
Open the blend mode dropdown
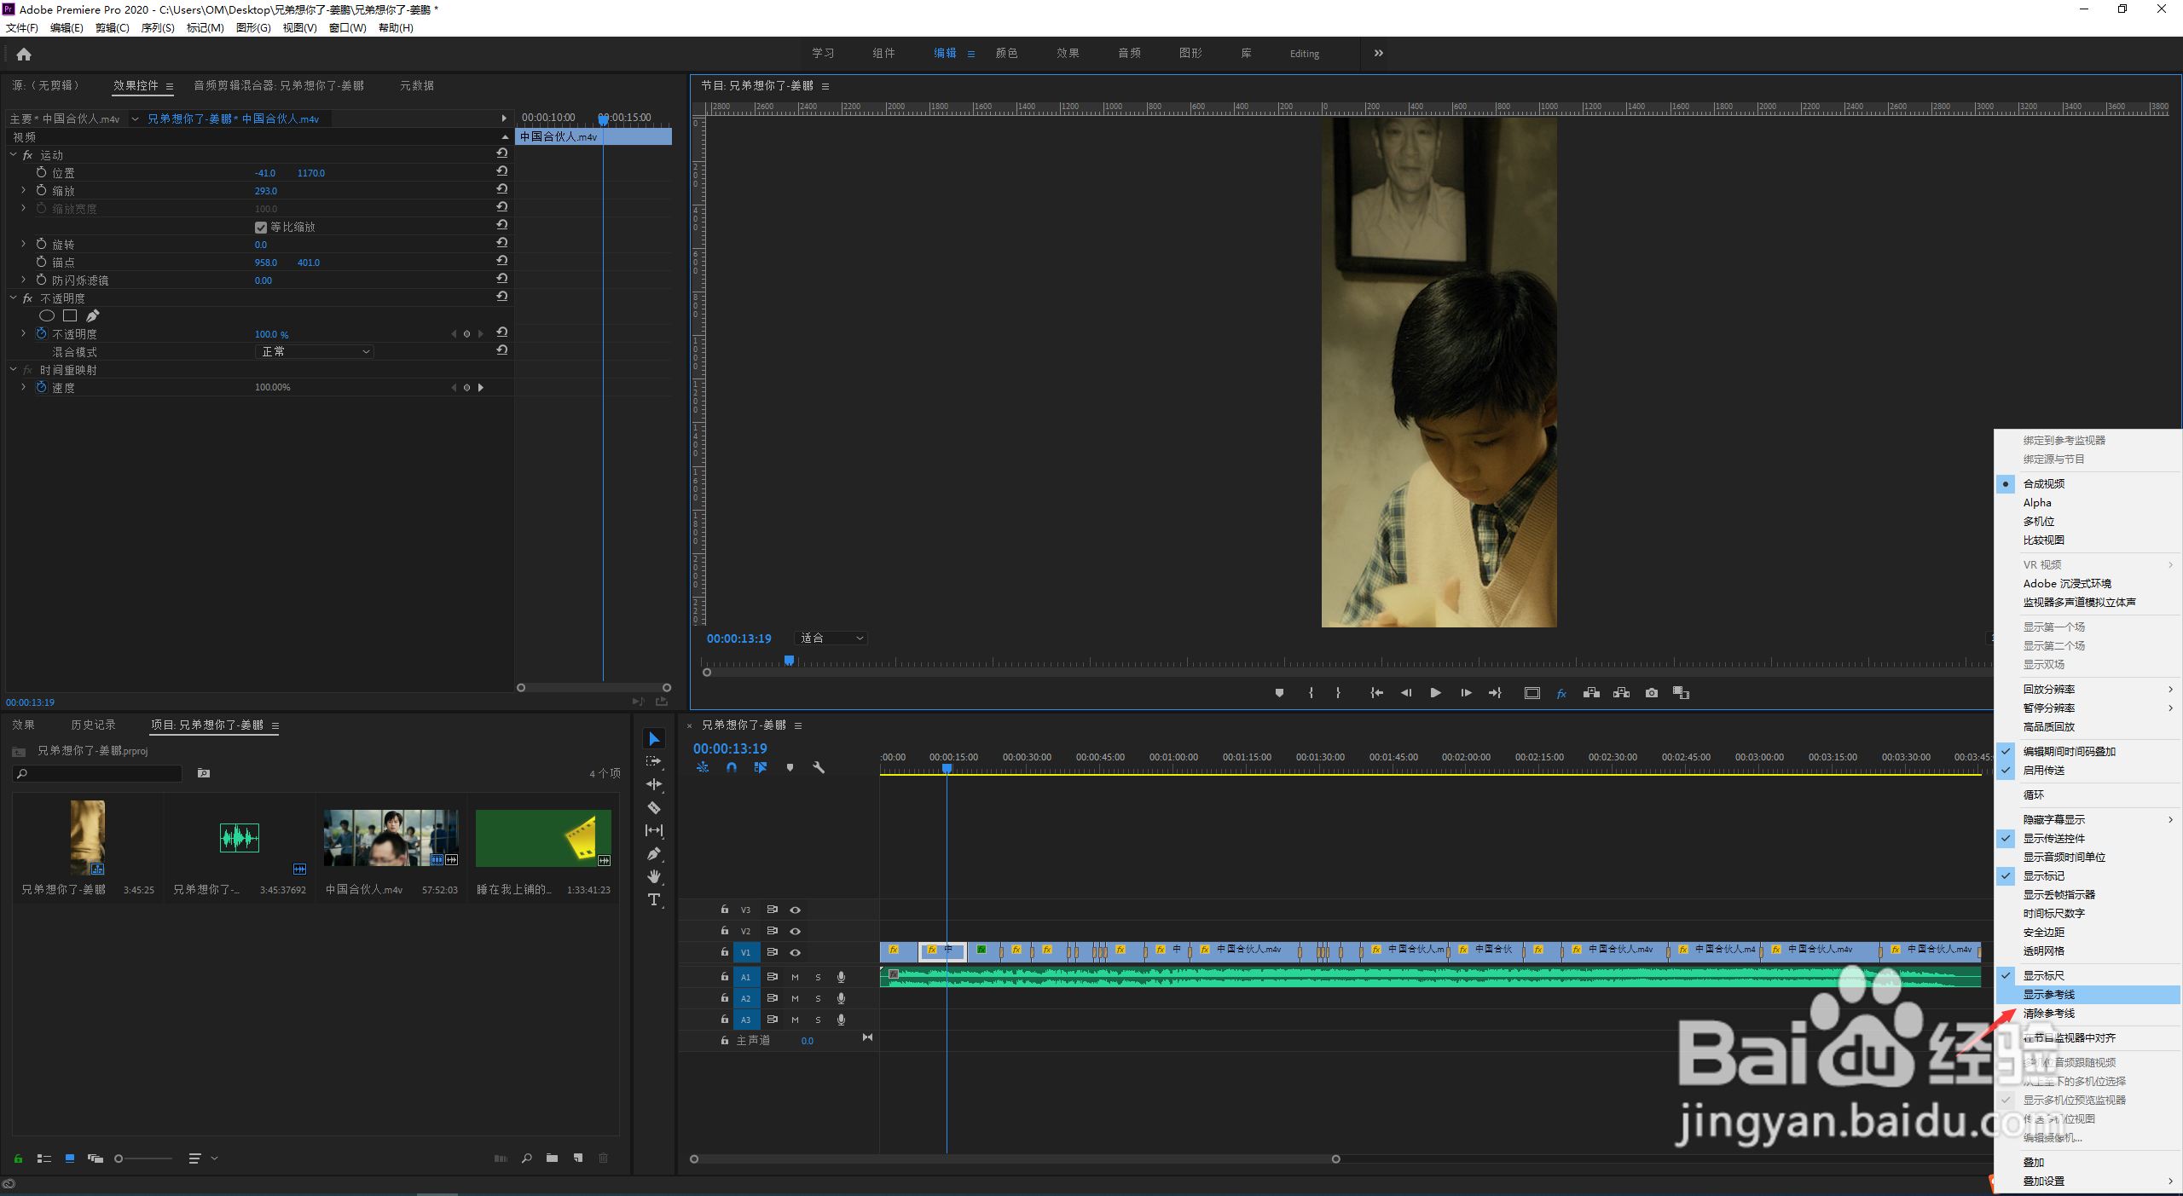[x=315, y=351]
